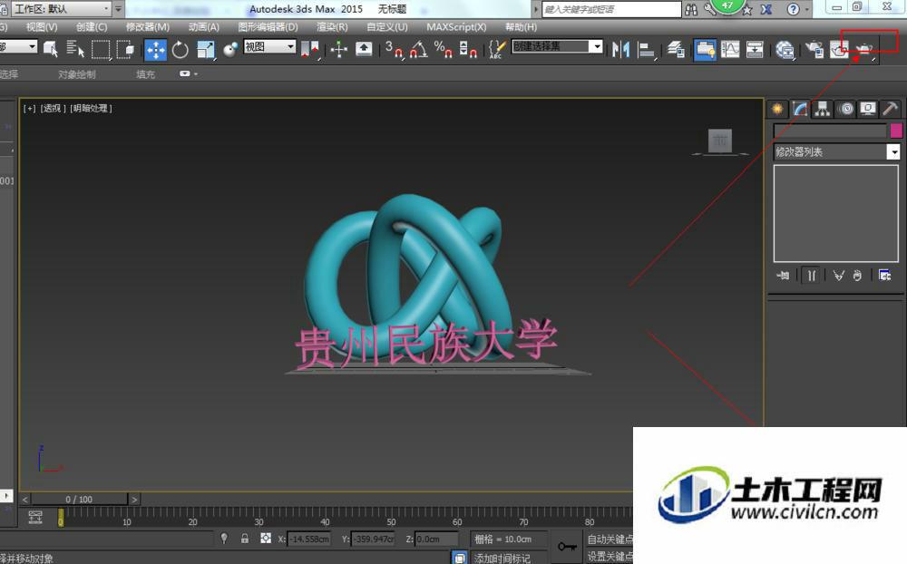Click the Autodesk Exchange X icon

pyautogui.click(x=766, y=9)
